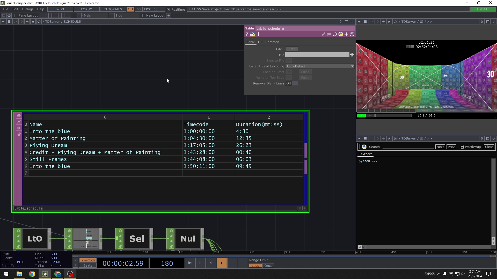Click the Python icon in the parameter header
The width and height of the screenshot is (497, 279).
pos(341,34)
